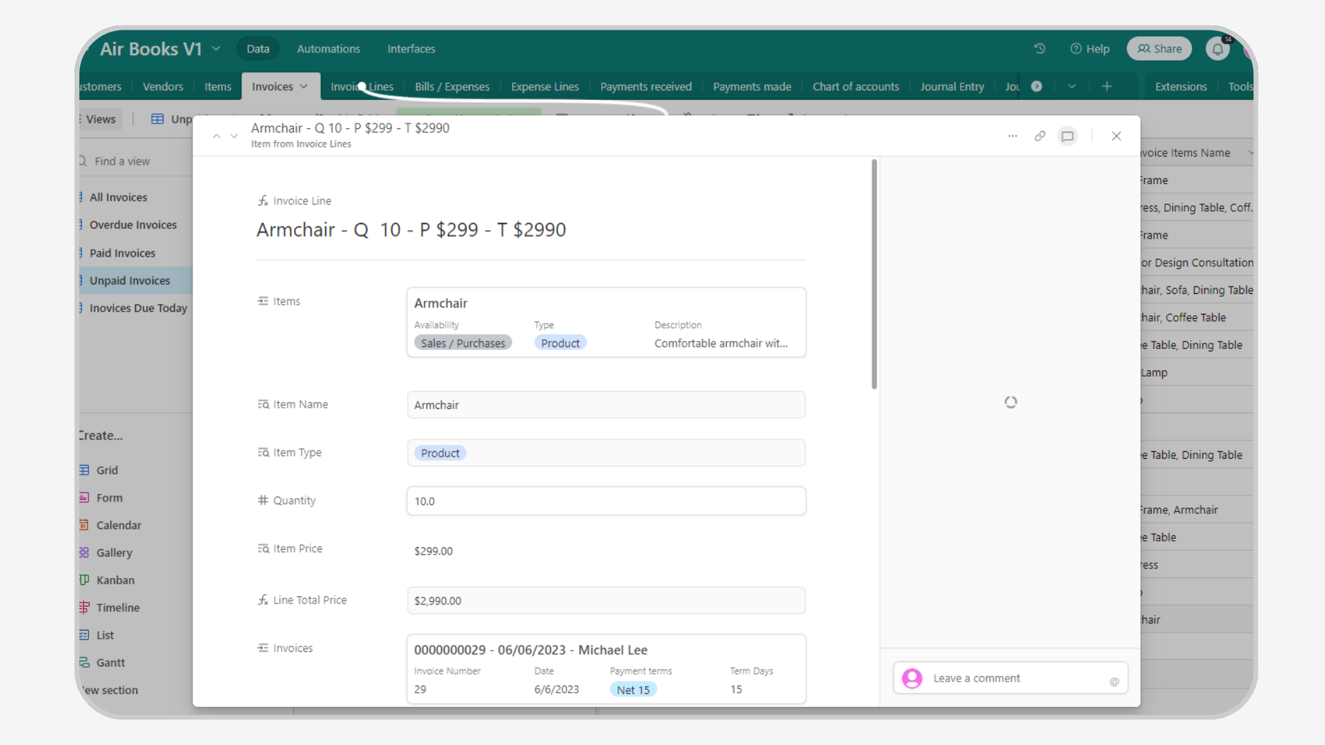Toggle record comments panel icon
This screenshot has width=1325, height=745.
tap(1068, 136)
